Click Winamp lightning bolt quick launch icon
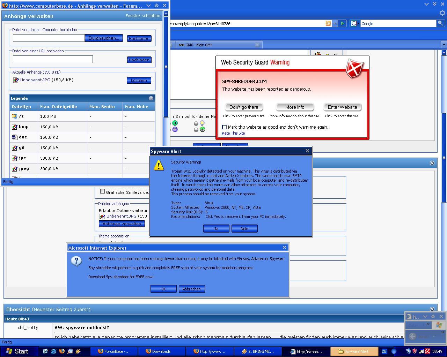 click(78, 351)
